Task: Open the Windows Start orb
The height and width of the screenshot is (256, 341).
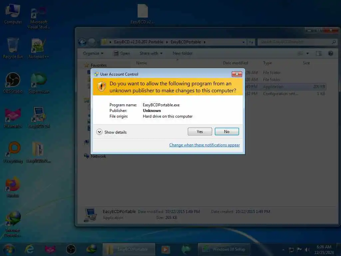Action: click(x=9, y=249)
